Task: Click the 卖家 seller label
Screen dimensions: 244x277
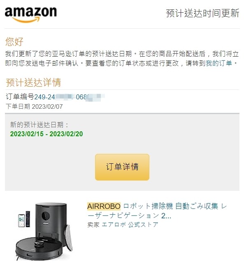Action: 93,224
